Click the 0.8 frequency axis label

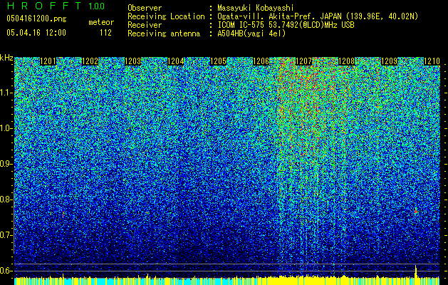(6, 199)
